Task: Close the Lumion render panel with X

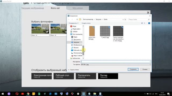Action: coord(148,13)
